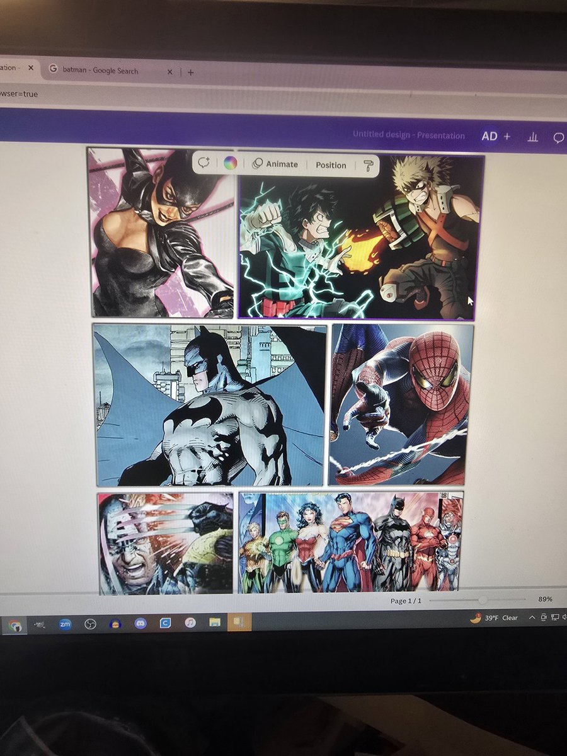
Task: Select the Batman comic image
Action: coord(210,404)
